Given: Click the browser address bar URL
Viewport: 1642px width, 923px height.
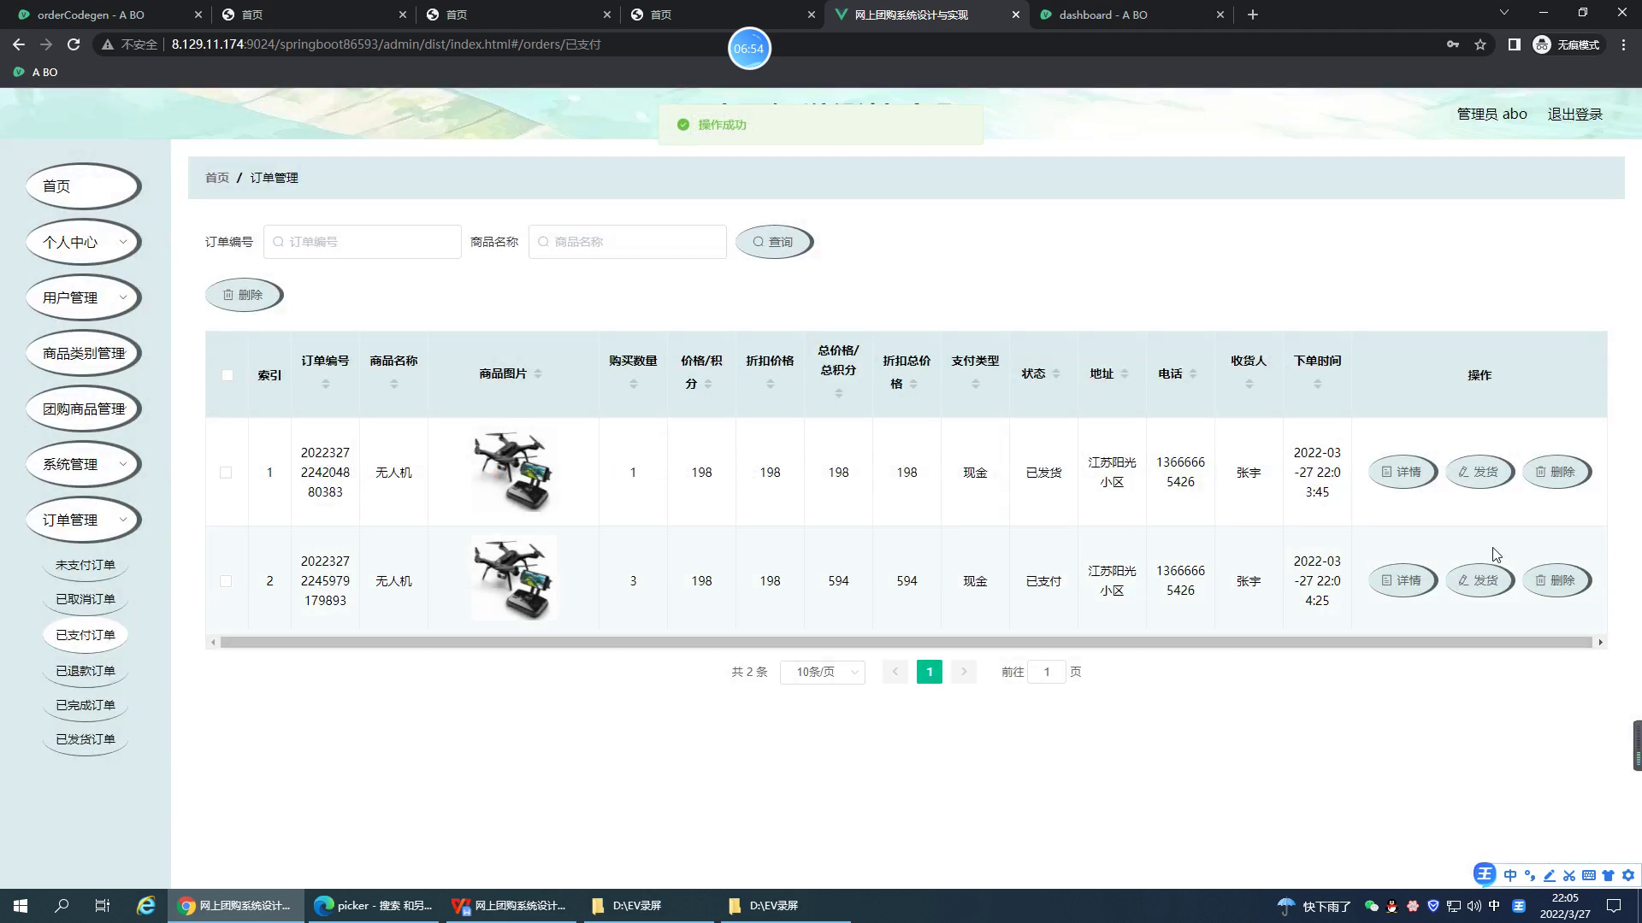Looking at the screenshot, I should 387,44.
